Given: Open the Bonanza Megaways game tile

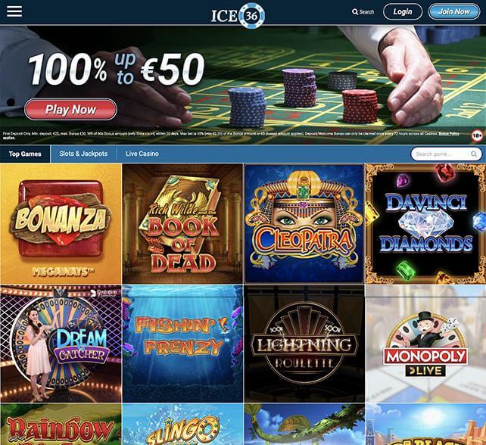Looking at the screenshot, I should 61,224.
